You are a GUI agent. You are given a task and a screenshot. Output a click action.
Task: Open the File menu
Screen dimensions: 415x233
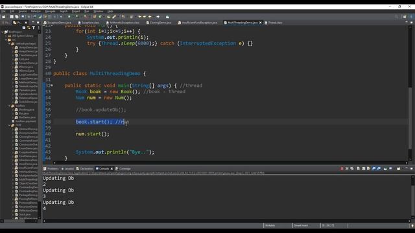click(x=3, y=12)
